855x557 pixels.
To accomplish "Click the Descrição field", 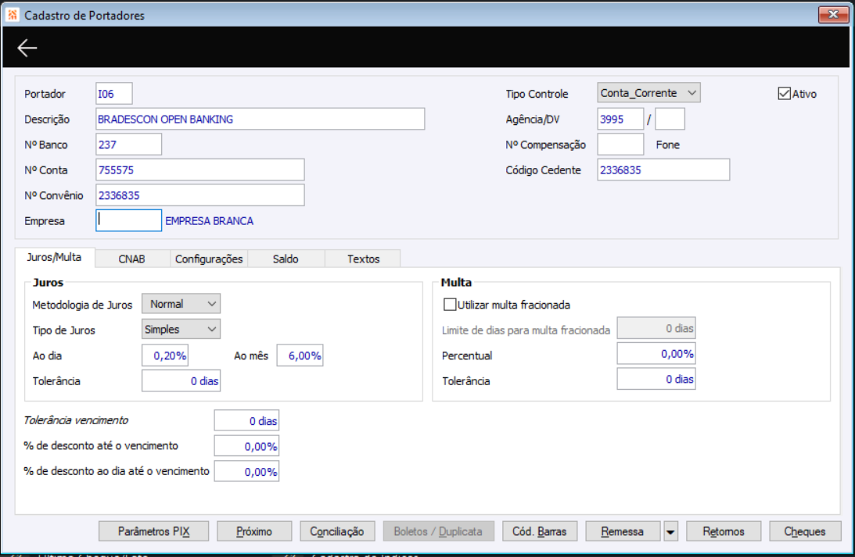I will point(260,119).
